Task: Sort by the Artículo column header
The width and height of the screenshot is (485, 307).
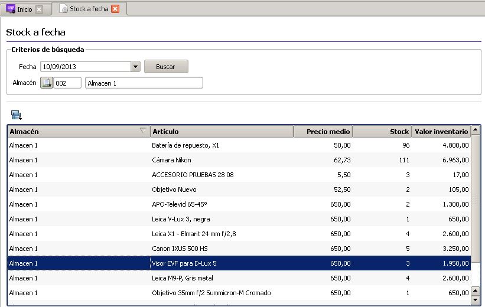Action: click(222, 132)
